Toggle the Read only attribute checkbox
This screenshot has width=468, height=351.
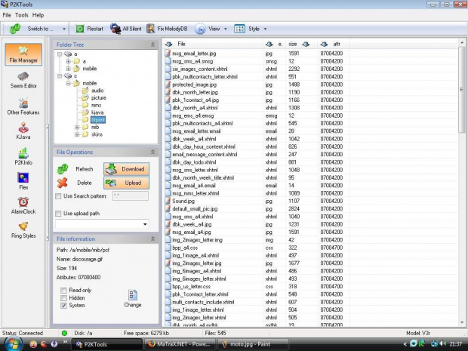coord(63,290)
